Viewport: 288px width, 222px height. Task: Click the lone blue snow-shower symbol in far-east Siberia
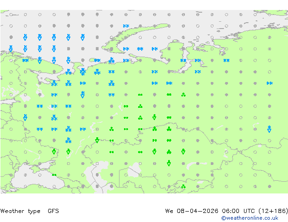point(269,129)
